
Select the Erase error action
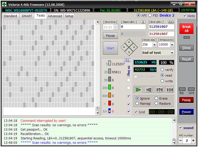coord(156,98)
